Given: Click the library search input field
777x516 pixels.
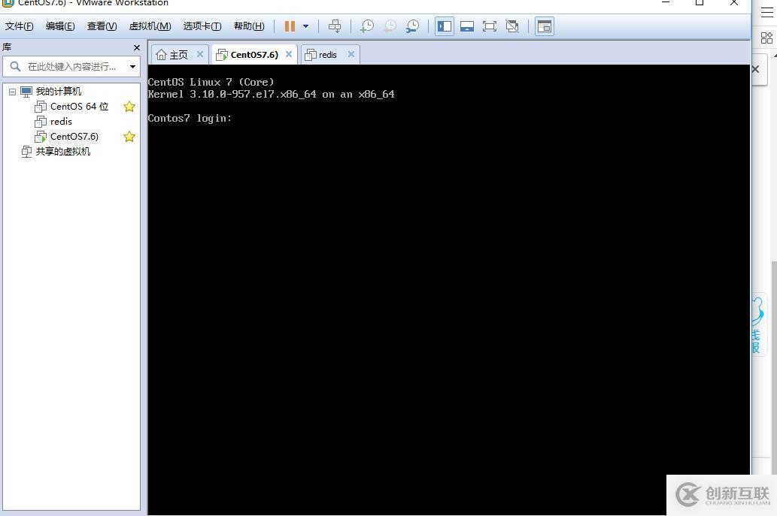Looking at the screenshot, I should click(72, 66).
